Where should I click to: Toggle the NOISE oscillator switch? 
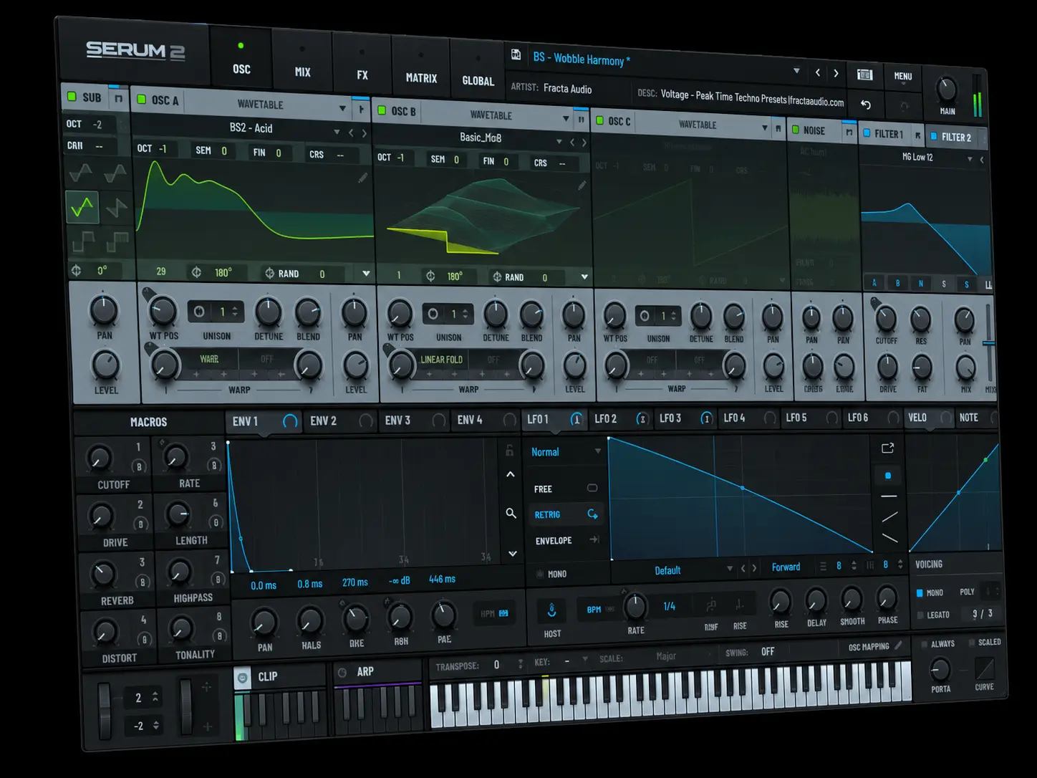pos(795,130)
